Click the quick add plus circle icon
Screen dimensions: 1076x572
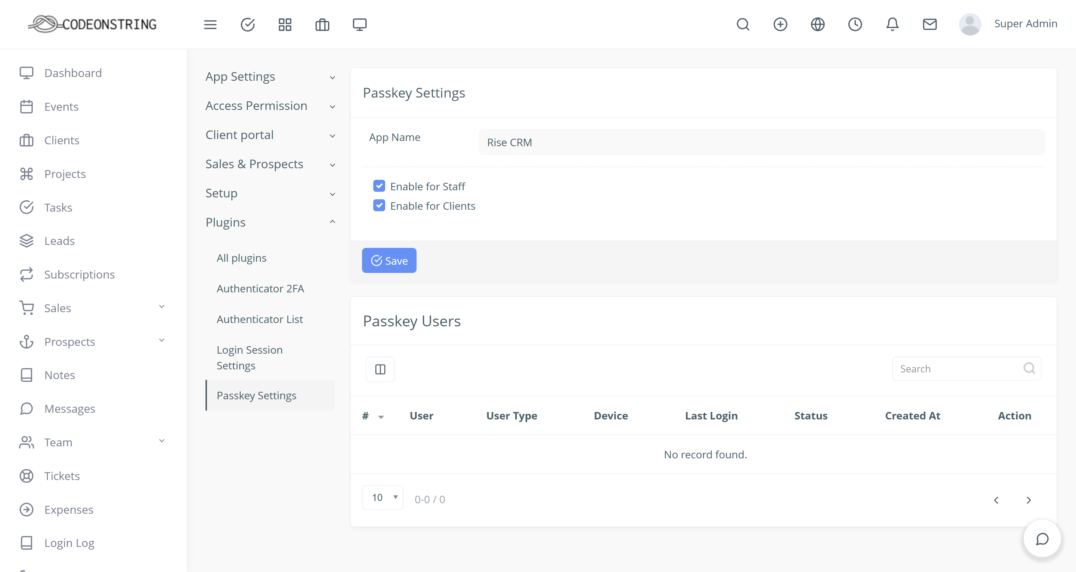[780, 25]
